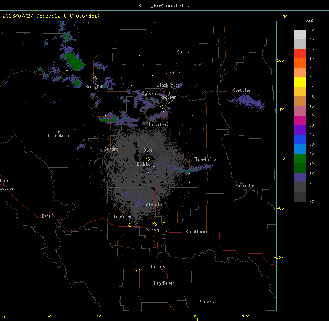Click the Olds label
This screenshot has width=329, height=321.
coord(148,150)
